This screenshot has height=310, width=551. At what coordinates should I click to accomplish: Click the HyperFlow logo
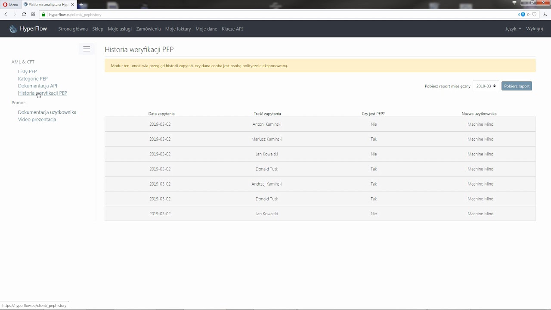click(28, 29)
